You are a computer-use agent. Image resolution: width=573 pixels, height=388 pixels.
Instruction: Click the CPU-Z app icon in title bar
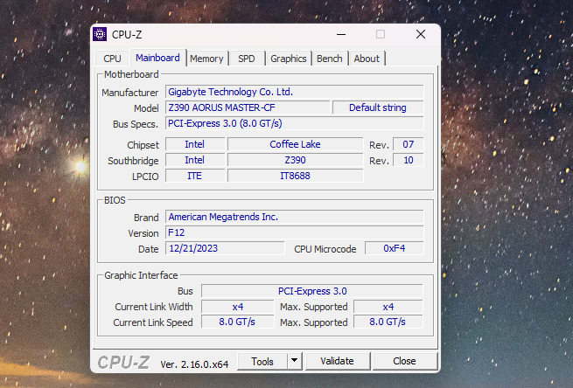coord(100,34)
